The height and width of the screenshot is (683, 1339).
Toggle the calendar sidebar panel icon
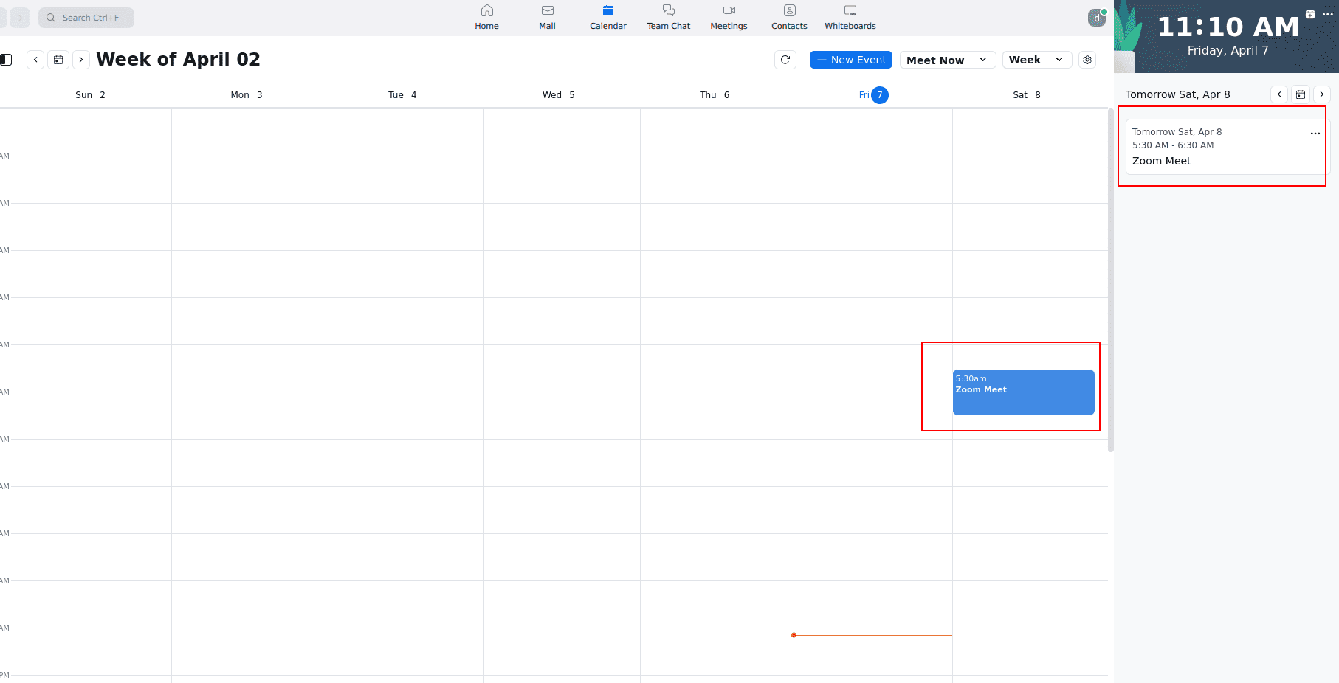[6, 60]
